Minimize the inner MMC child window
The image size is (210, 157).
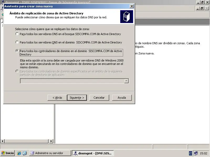click(198, 8)
